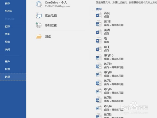This screenshot has height=118, width=157.
Task: Open the 练习9 document icon
Action: [99, 66]
